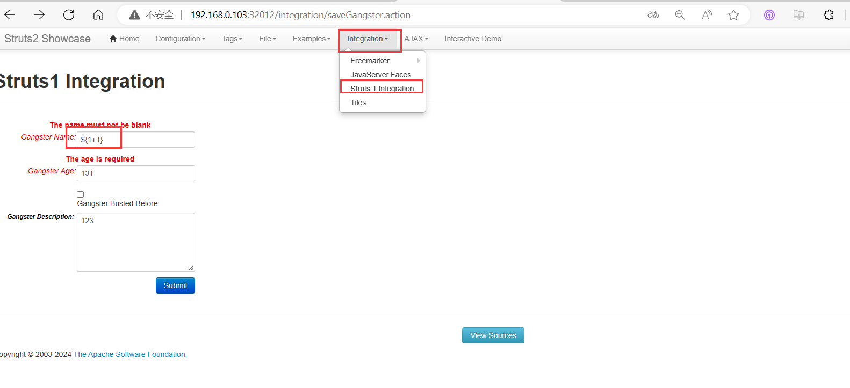Open the translate page icon
The image size is (850, 388).
653,15
